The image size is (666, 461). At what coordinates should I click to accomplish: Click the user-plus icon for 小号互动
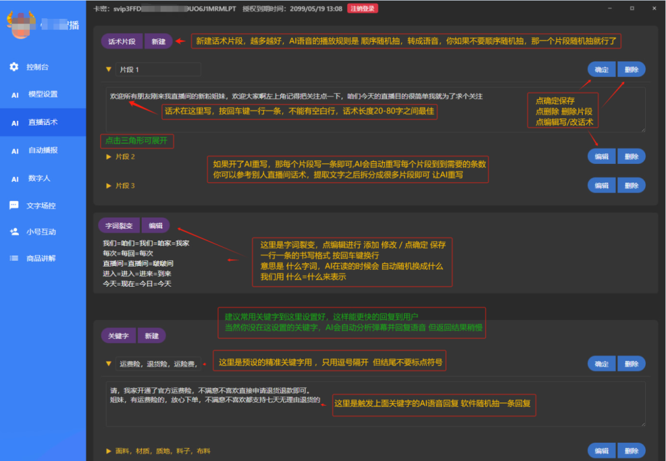click(x=14, y=231)
